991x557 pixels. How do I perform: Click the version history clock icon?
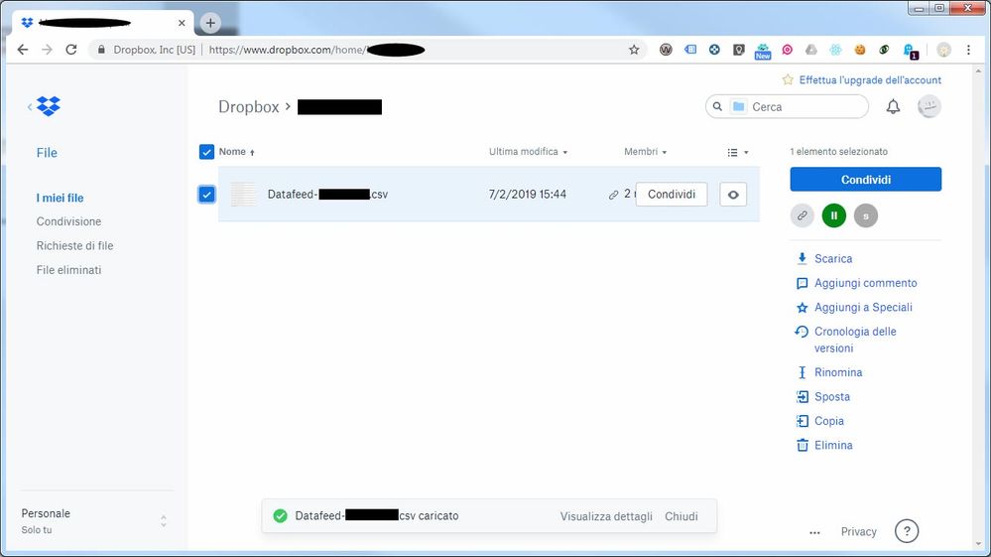803,332
